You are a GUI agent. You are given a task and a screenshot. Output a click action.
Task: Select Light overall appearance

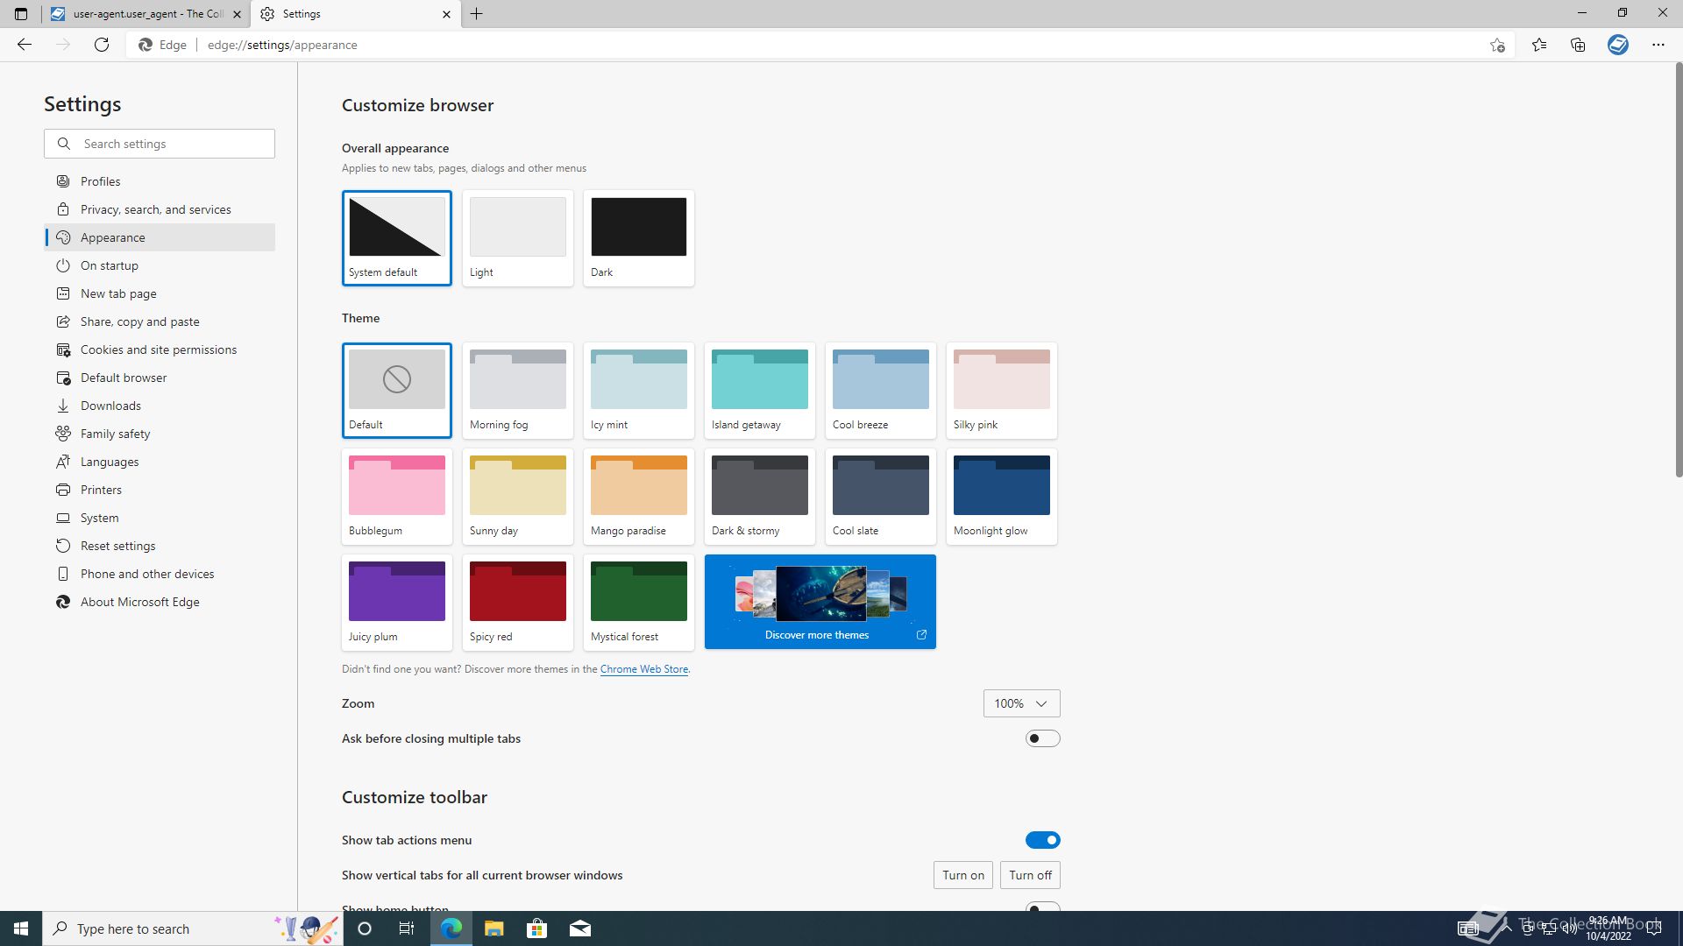[x=518, y=238]
